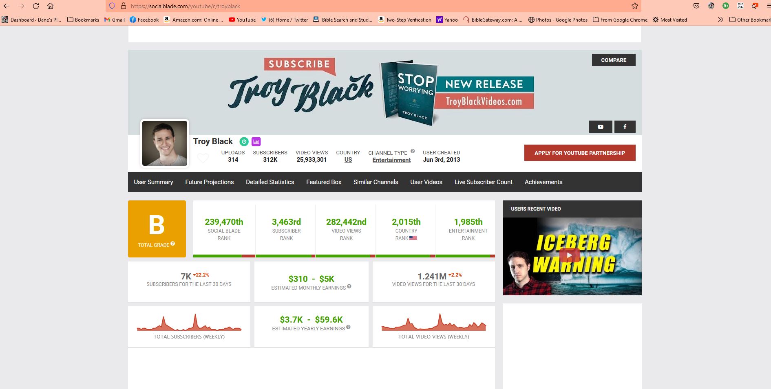Open the Bookmarks folder in toolbar
The height and width of the screenshot is (389, 771).
(x=83, y=20)
